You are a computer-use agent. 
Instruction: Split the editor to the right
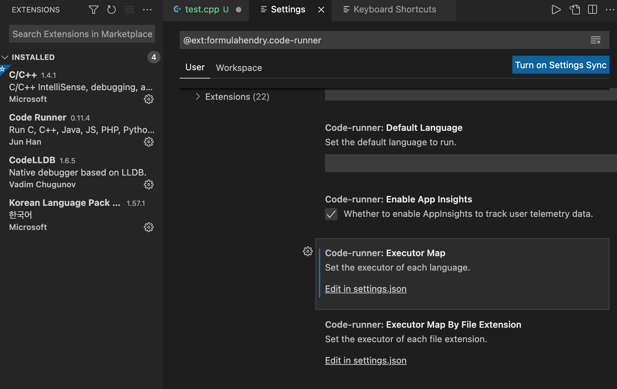pos(593,10)
